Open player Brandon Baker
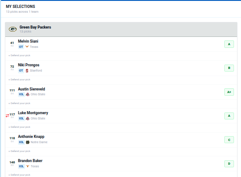Screen dimensions: 241x177 click(30, 161)
